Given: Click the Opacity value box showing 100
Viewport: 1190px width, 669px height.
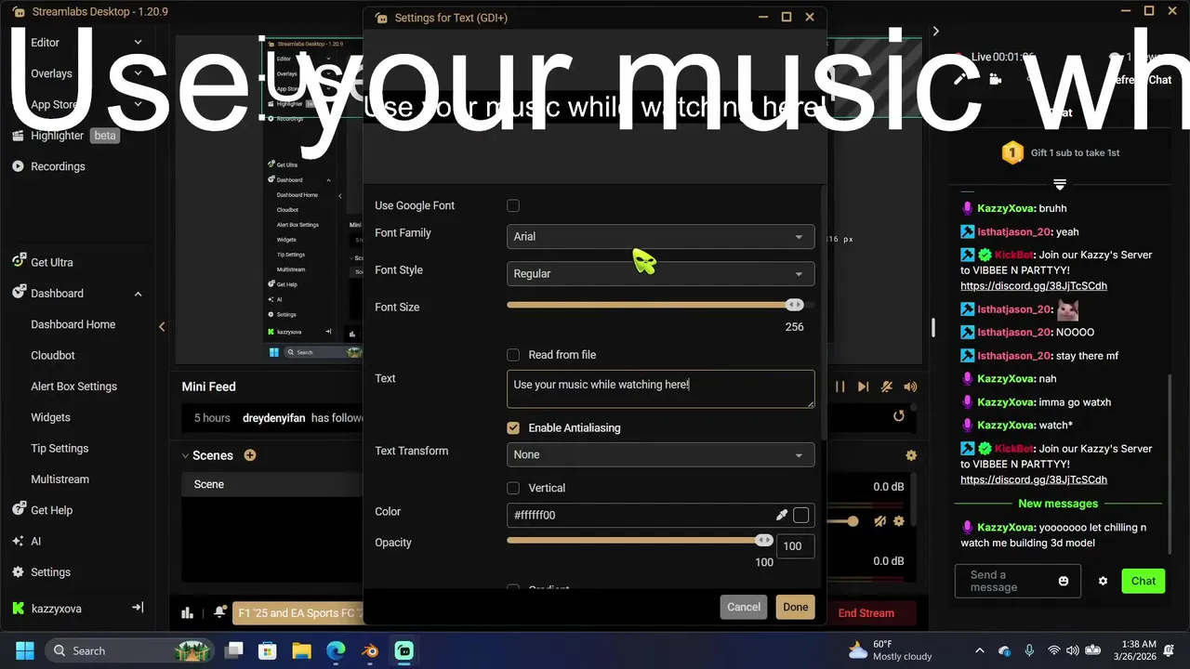Looking at the screenshot, I should (x=797, y=546).
